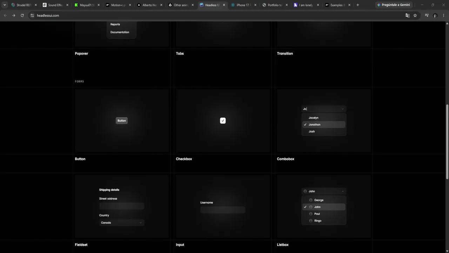Open the browser profile avatar
The width and height of the screenshot is (449, 253).
point(435,15)
